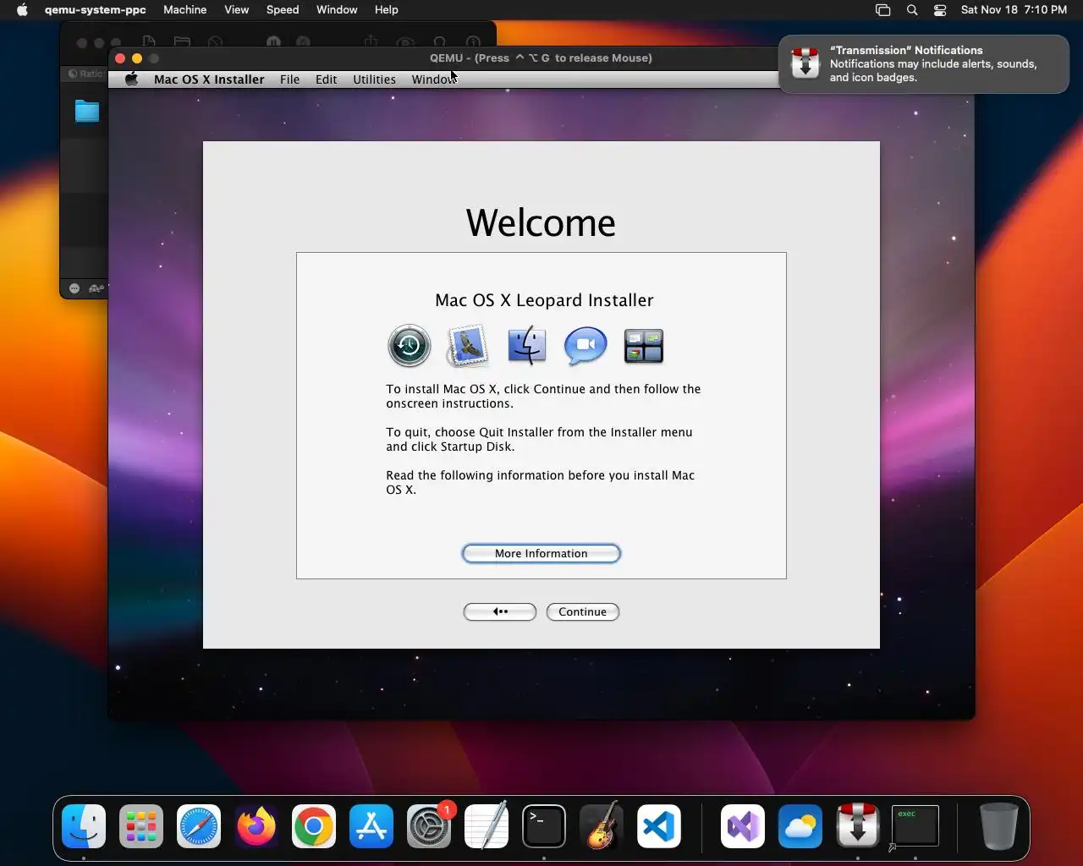Click the date and time in menu bar
The height and width of the screenshot is (866, 1083).
pos(1014,10)
